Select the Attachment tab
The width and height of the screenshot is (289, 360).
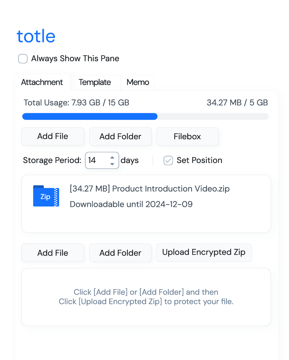42,82
